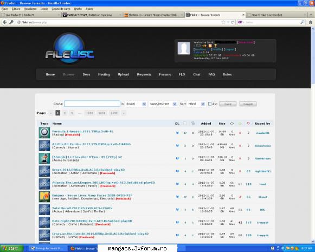Image resolution: width=315 pixels, height=252 pixels.
Task: Click the Cauta search text field
Action: coord(92,104)
